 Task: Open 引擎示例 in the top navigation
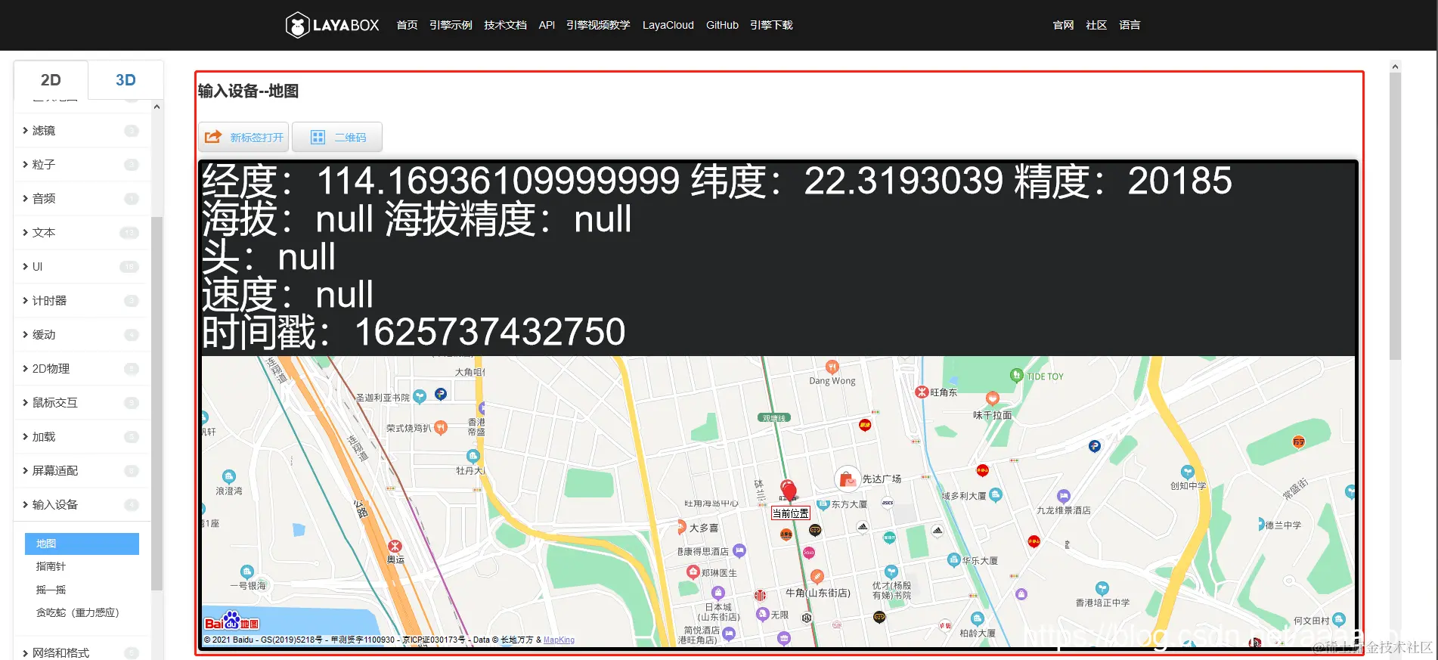pos(451,25)
